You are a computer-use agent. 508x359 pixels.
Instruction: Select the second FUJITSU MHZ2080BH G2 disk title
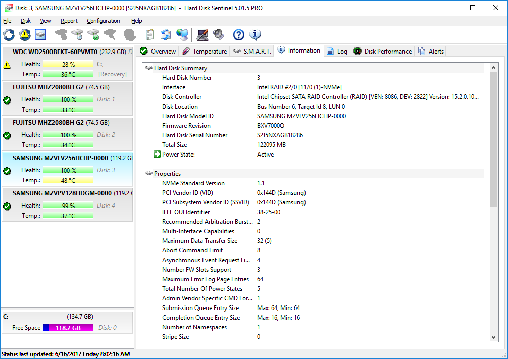click(61, 123)
